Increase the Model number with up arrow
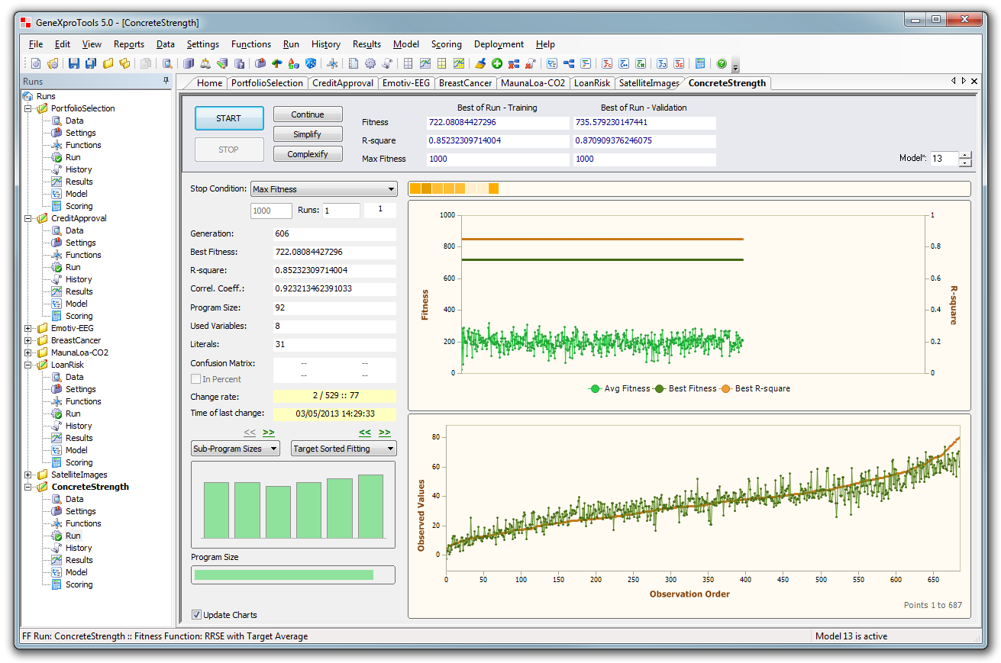This screenshot has height=663, width=1001. pyautogui.click(x=965, y=156)
